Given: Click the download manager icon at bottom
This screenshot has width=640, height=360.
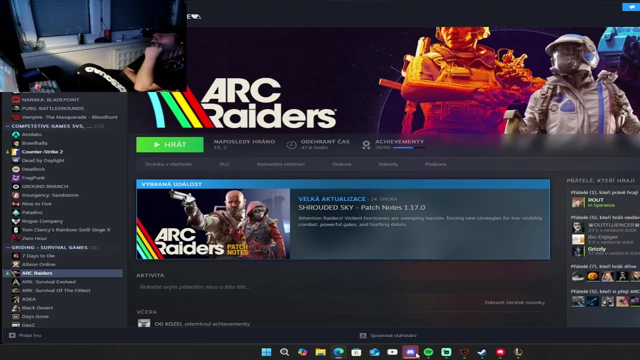Looking at the screenshot, I should click(x=363, y=335).
